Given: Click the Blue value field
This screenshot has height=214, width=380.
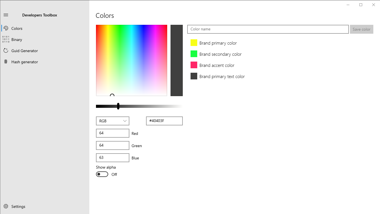Looking at the screenshot, I should tap(113, 158).
